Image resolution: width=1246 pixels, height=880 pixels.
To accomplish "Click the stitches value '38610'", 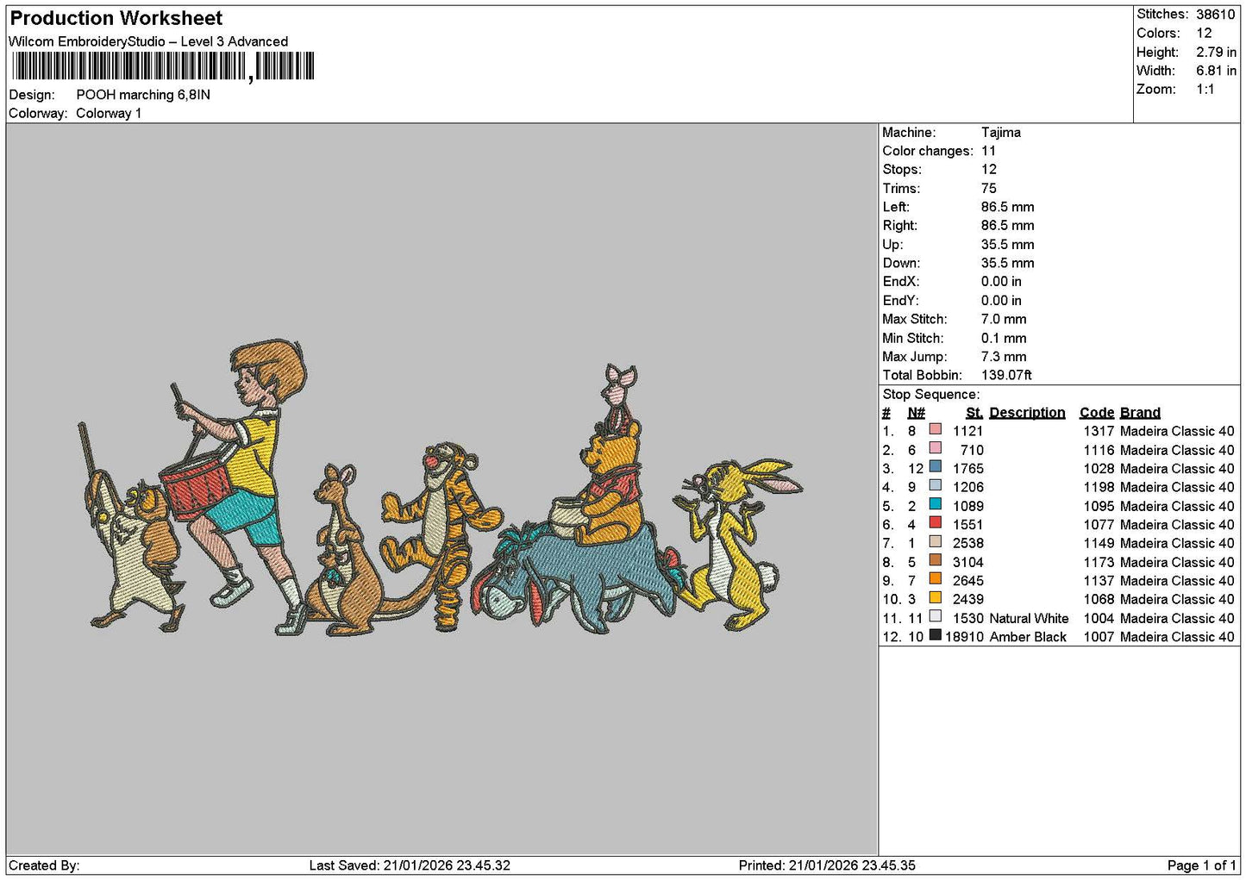I will click(1216, 14).
